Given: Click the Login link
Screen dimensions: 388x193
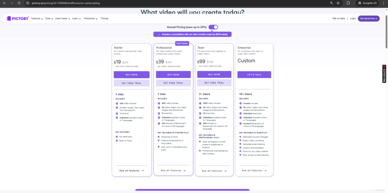Looking at the screenshot, I should [353, 19].
